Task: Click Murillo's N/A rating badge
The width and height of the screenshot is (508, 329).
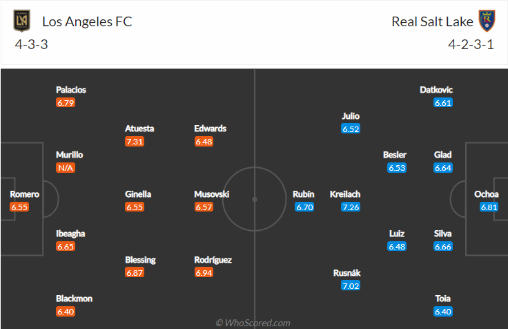Action: click(66, 168)
